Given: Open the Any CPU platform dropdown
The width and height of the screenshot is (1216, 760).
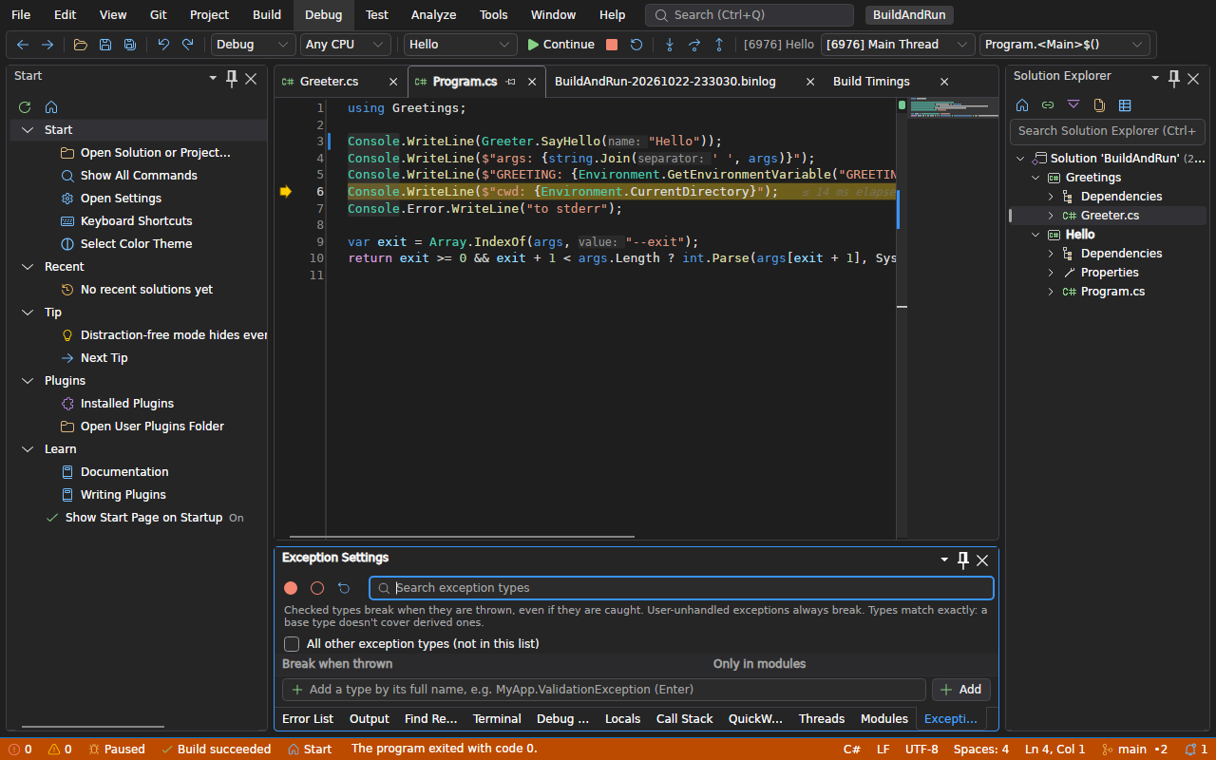Looking at the screenshot, I should click(x=346, y=45).
